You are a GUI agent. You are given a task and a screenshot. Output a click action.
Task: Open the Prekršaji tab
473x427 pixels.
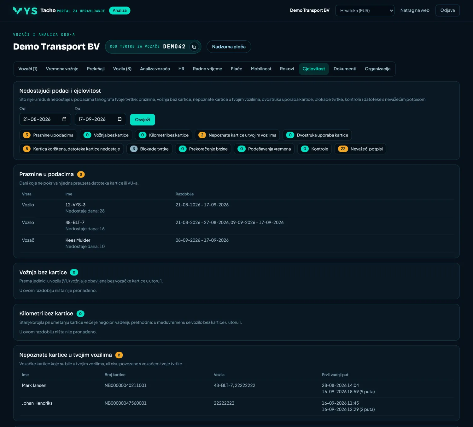(96, 69)
